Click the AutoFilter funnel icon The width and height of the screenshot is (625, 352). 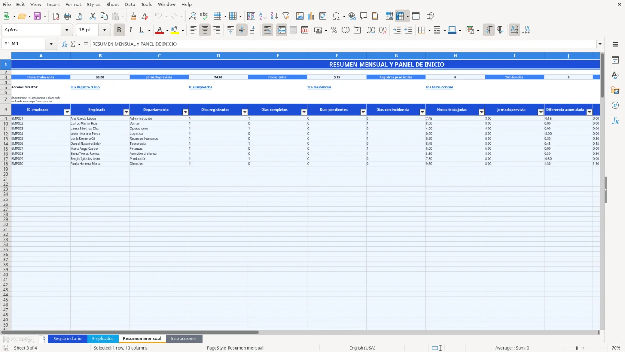[286, 16]
